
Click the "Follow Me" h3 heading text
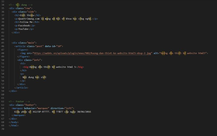[x=27, y=22]
